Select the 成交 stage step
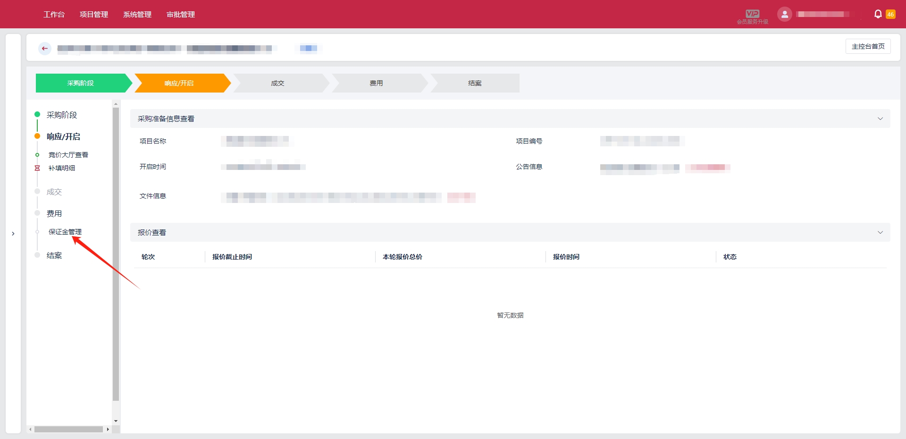The image size is (906, 439). (278, 83)
